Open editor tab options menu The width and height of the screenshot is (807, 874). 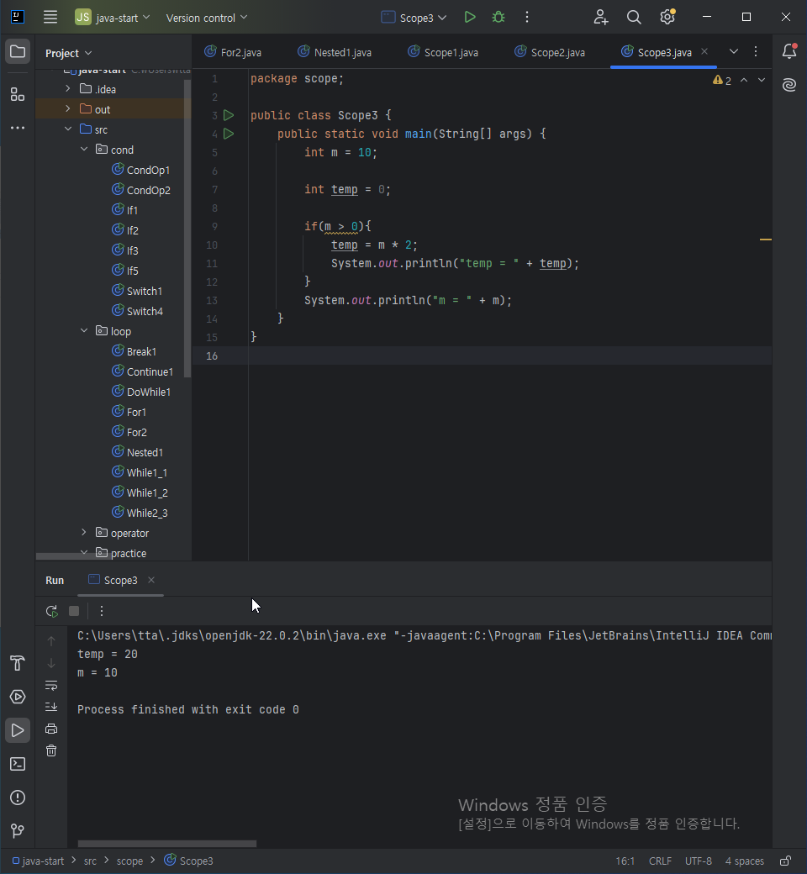pos(756,51)
